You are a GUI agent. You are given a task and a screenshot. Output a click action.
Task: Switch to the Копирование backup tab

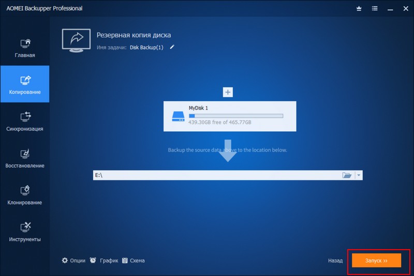click(x=25, y=84)
